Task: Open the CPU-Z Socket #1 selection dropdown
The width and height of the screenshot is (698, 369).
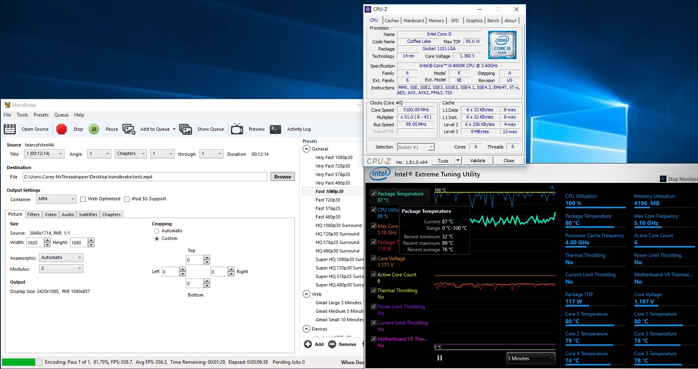Action: [x=416, y=147]
